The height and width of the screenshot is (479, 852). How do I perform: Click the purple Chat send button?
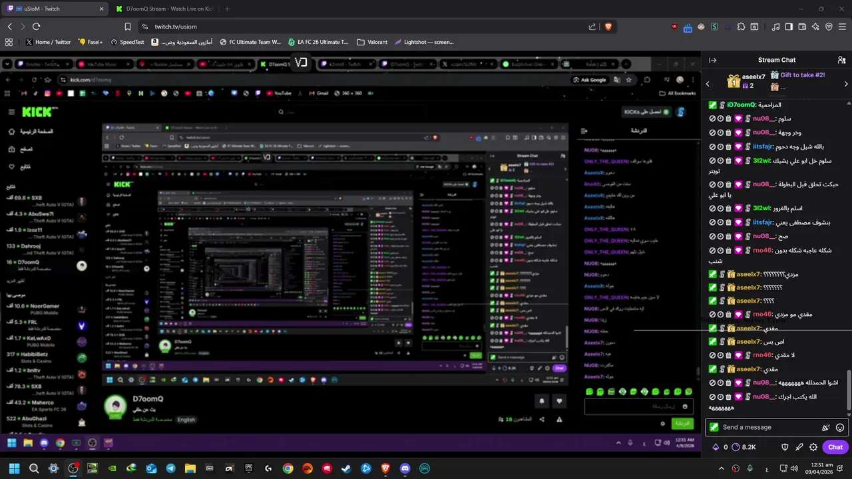tap(835, 447)
